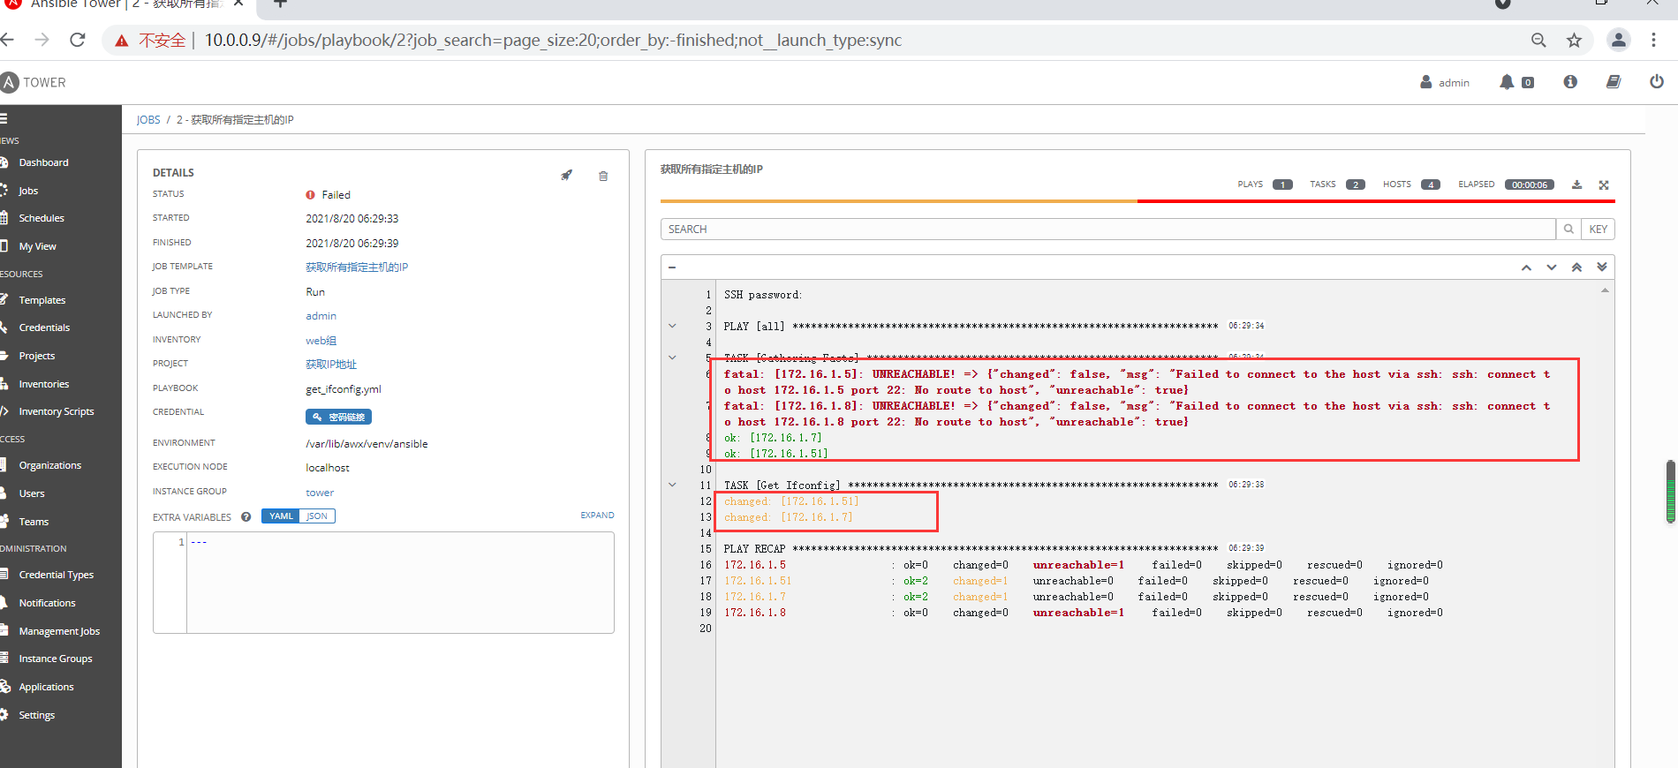Show help for Extra Variables

pyautogui.click(x=246, y=517)
